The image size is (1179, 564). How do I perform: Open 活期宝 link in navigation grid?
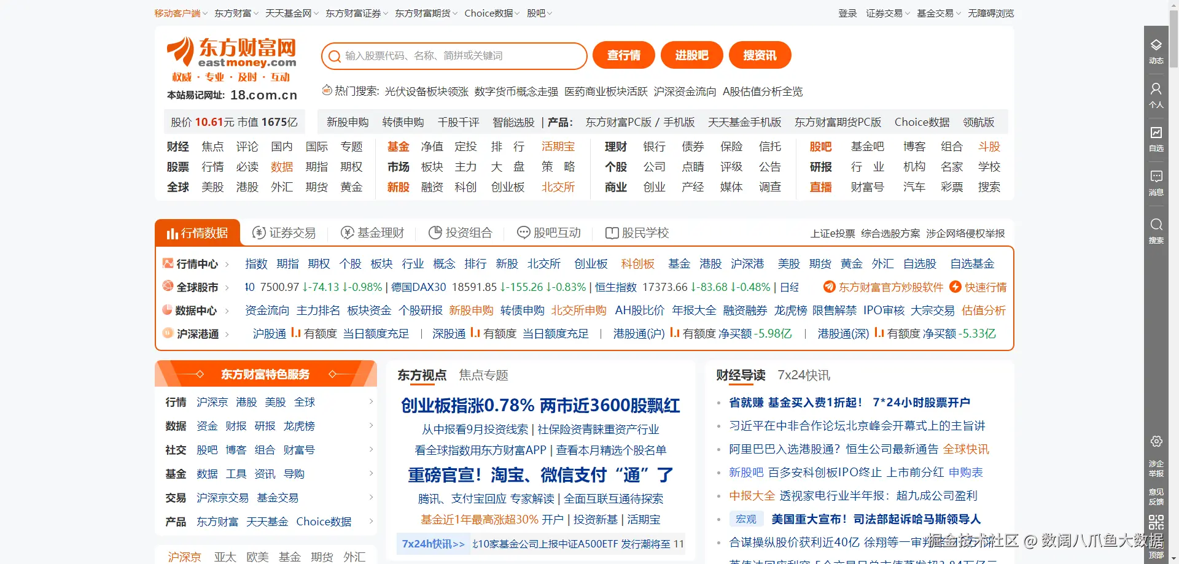point(558,146)
